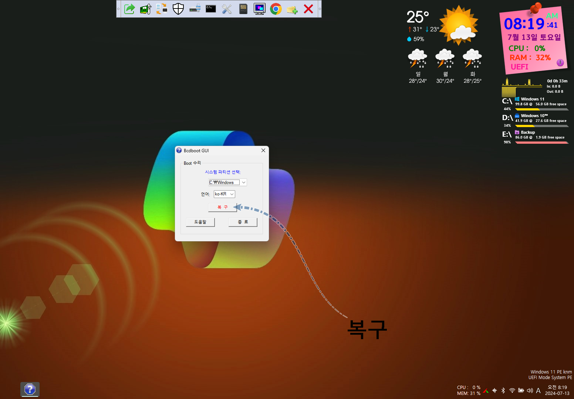This screenshot has height=399, width=574.
Task: Click the Bcdboot GUI title bar icon
Action: pyautogui.click(x=179, y=150)
